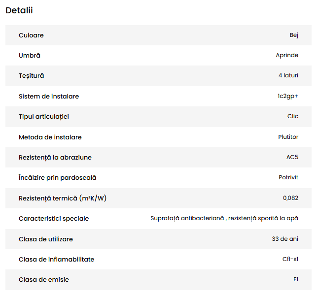Select the 4 laturi value
318x297 pixels.
(x=288, y=76)
